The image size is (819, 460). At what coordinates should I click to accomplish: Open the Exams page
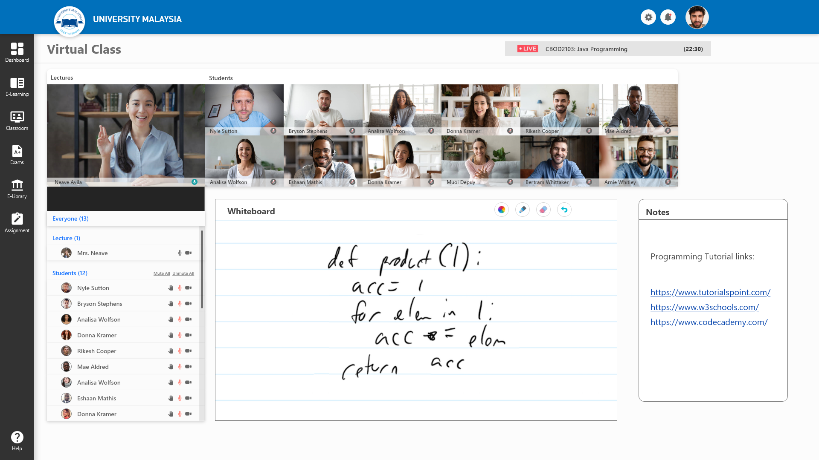click(17, 155)
